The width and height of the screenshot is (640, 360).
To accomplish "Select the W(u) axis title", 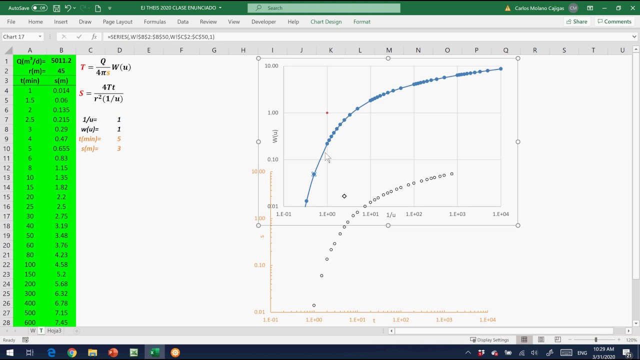I will click(x=275, y=136).
